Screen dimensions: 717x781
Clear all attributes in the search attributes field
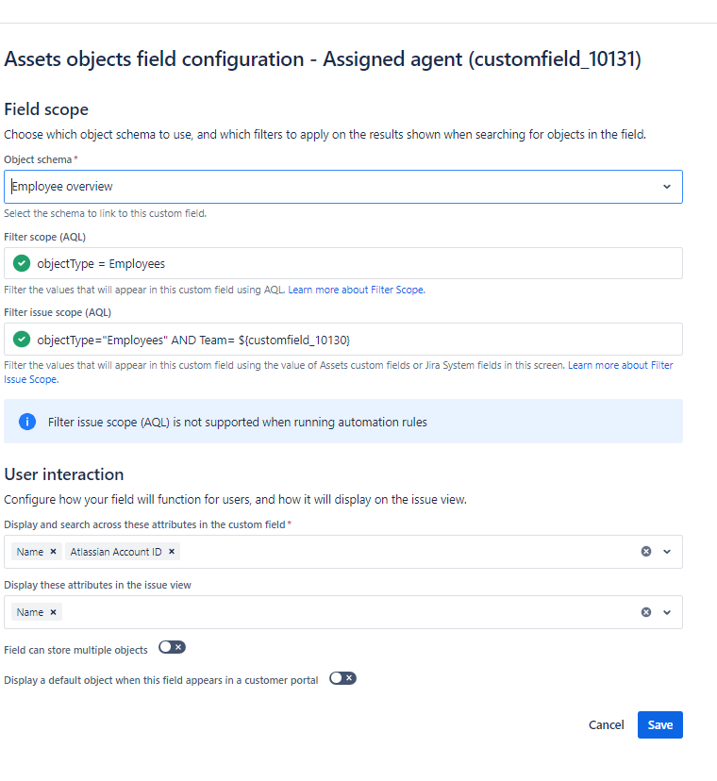(645, 551)
